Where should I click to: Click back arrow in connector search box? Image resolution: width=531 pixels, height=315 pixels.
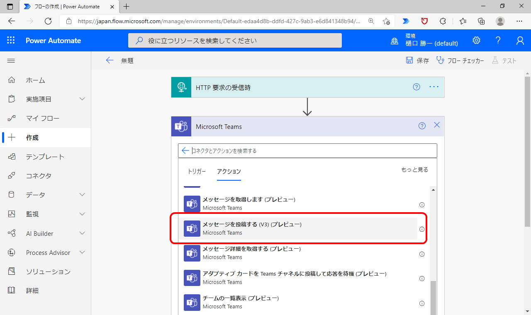tap(185, 150)
